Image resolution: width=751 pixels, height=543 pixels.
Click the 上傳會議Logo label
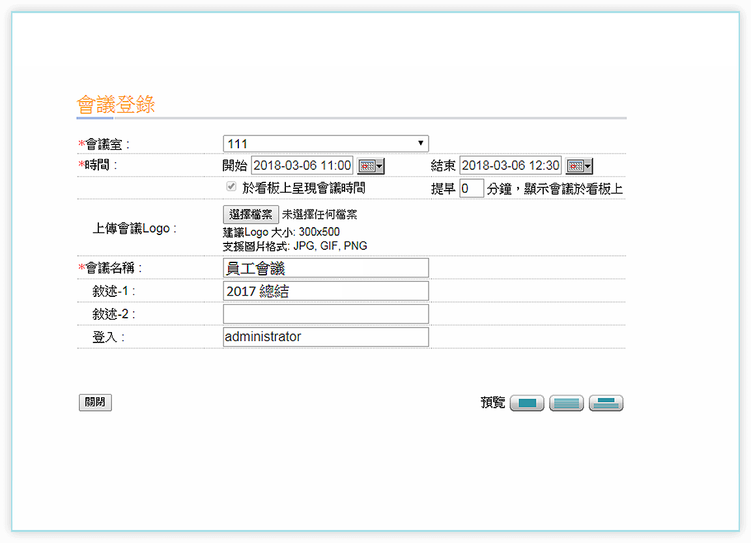(x=134, y=229)
